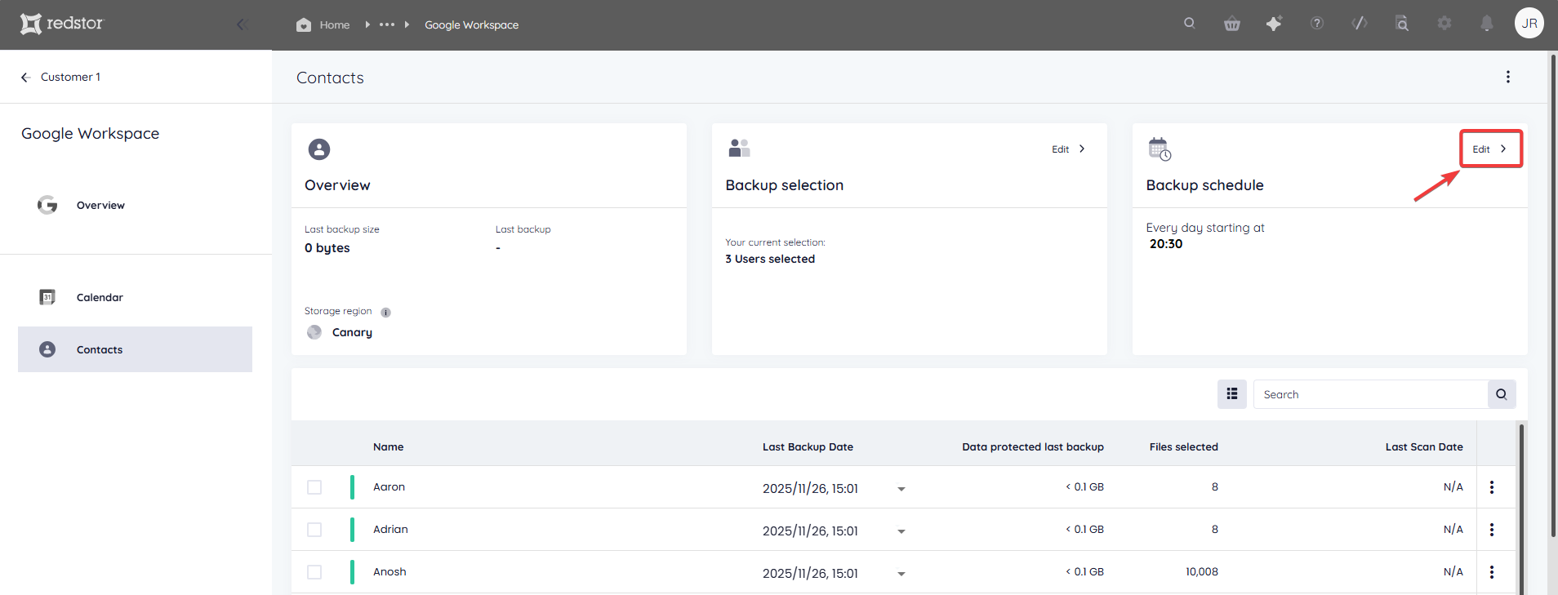Sort by Last Scan Date header

click(1424, 447)
